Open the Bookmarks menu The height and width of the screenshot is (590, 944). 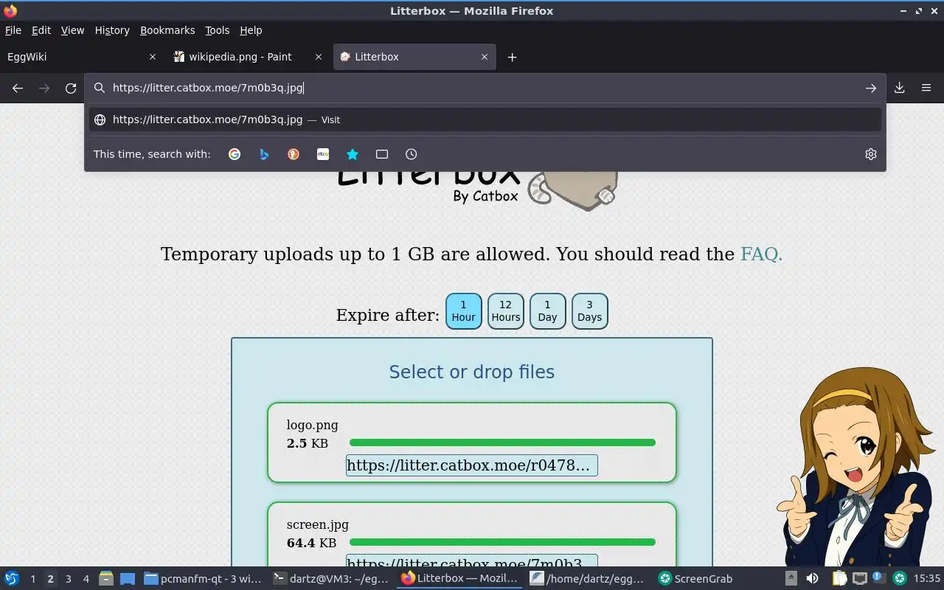click(x=167, y=30)
